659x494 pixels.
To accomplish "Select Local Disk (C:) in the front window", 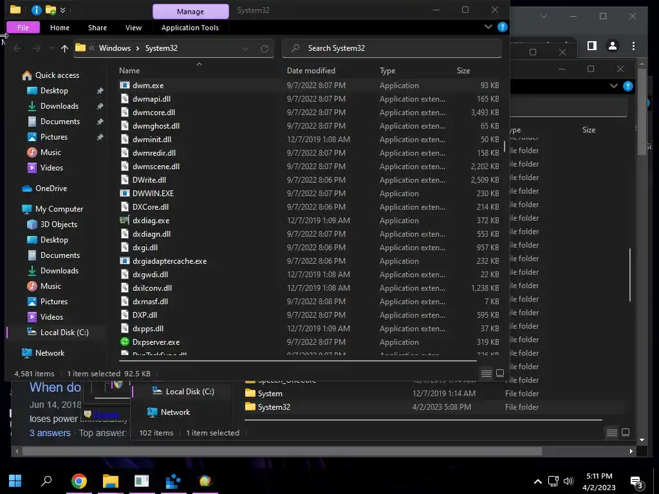I will click(64, 333).
